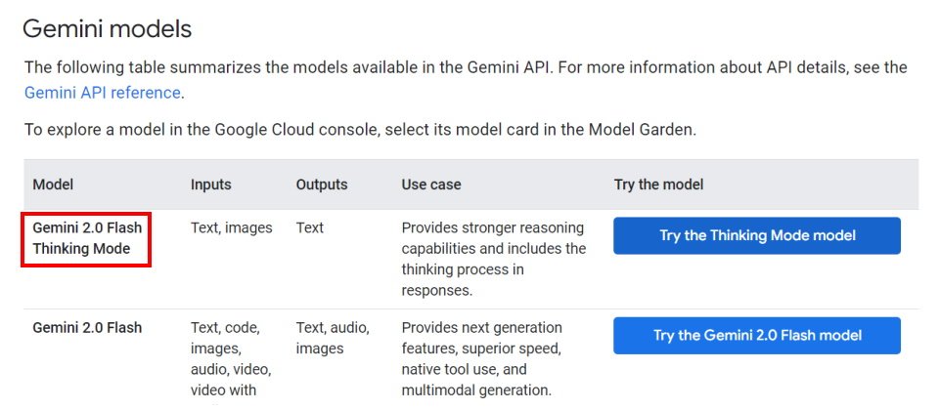The width and height of the screenshot is (939, 410).
Task: Select the 'Text, images' inputs cell
Action: (x=231, y=227)
